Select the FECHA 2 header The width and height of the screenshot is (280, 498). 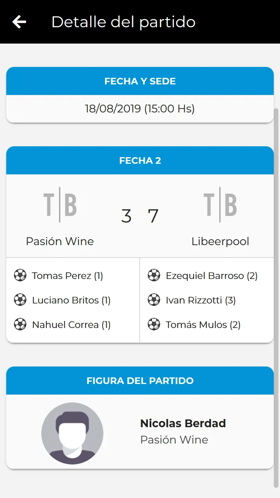pos(140,160)
